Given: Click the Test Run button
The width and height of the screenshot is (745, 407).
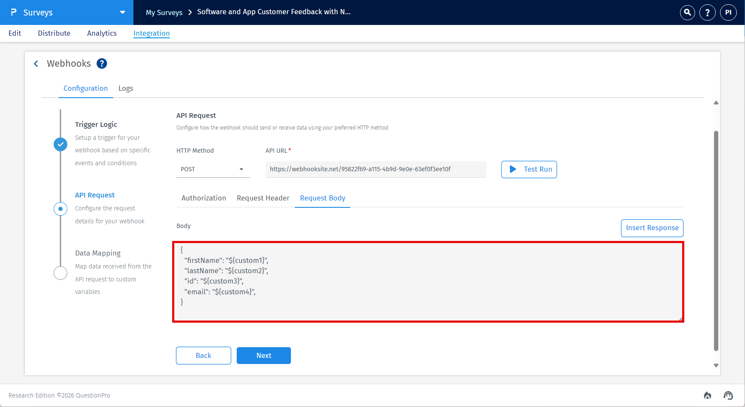Looking at the screenshot, I should pyautogui.click(x=529, y=170).
